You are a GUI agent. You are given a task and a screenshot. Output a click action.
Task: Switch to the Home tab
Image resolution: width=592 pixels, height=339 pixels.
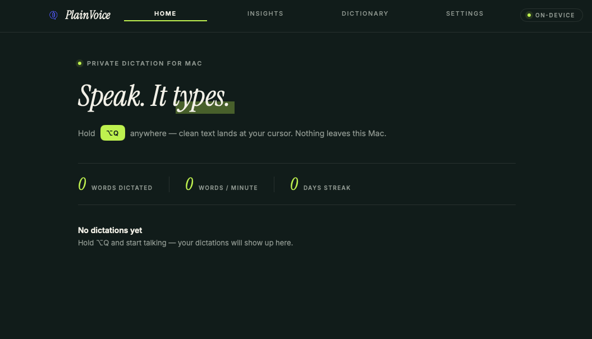166,13
